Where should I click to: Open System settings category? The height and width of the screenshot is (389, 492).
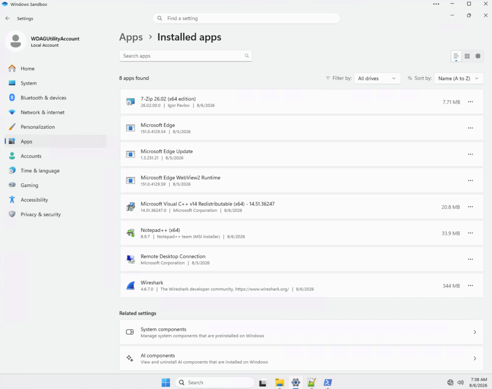tap(56, 83)
